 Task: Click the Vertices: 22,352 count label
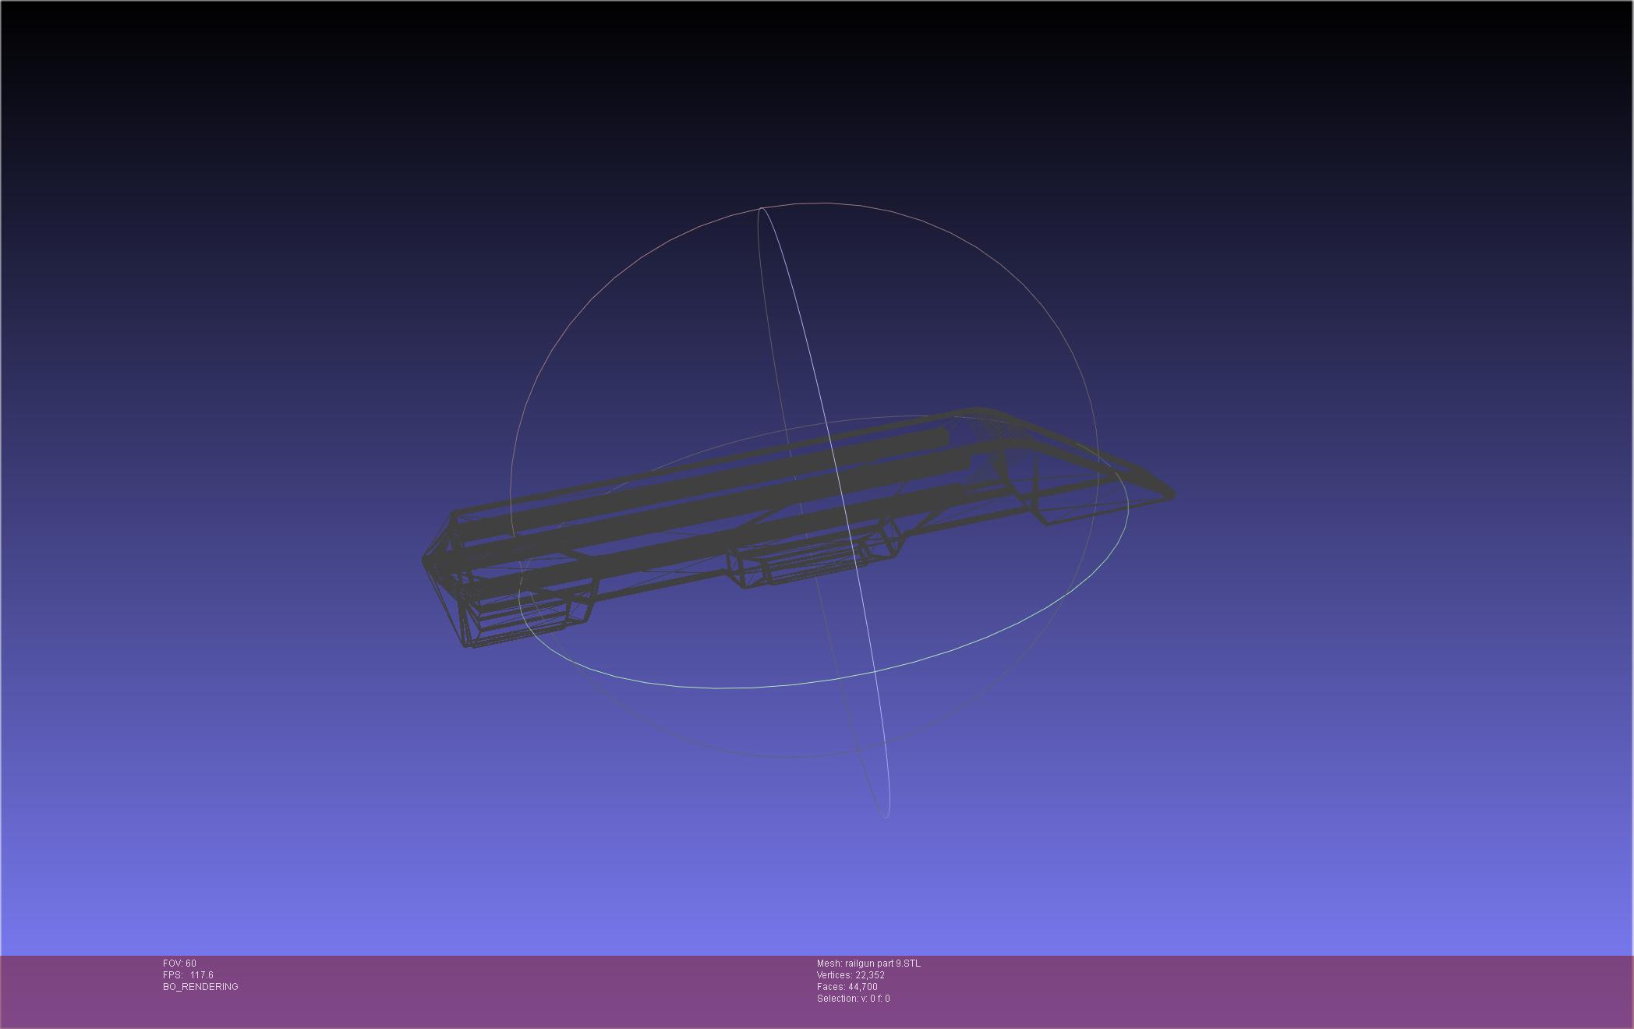[851, 975]
